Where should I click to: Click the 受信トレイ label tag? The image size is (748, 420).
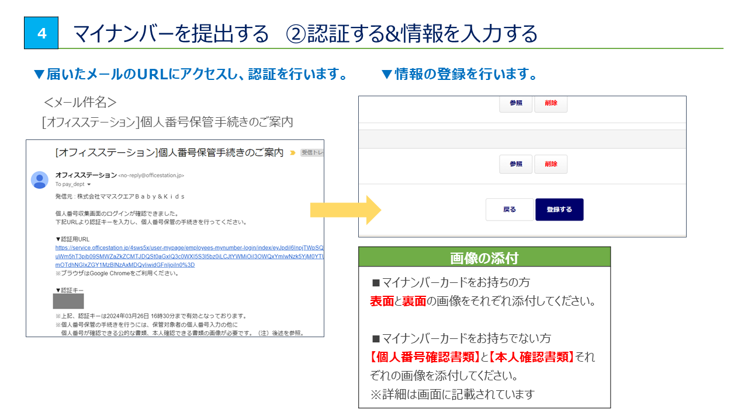312,153
